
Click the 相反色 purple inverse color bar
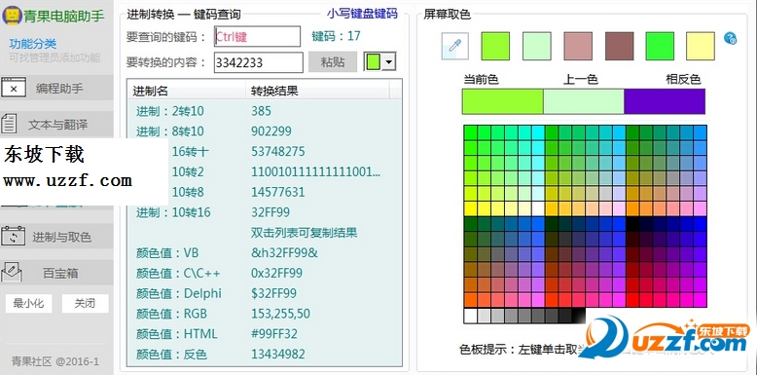(x=665, y=101)
